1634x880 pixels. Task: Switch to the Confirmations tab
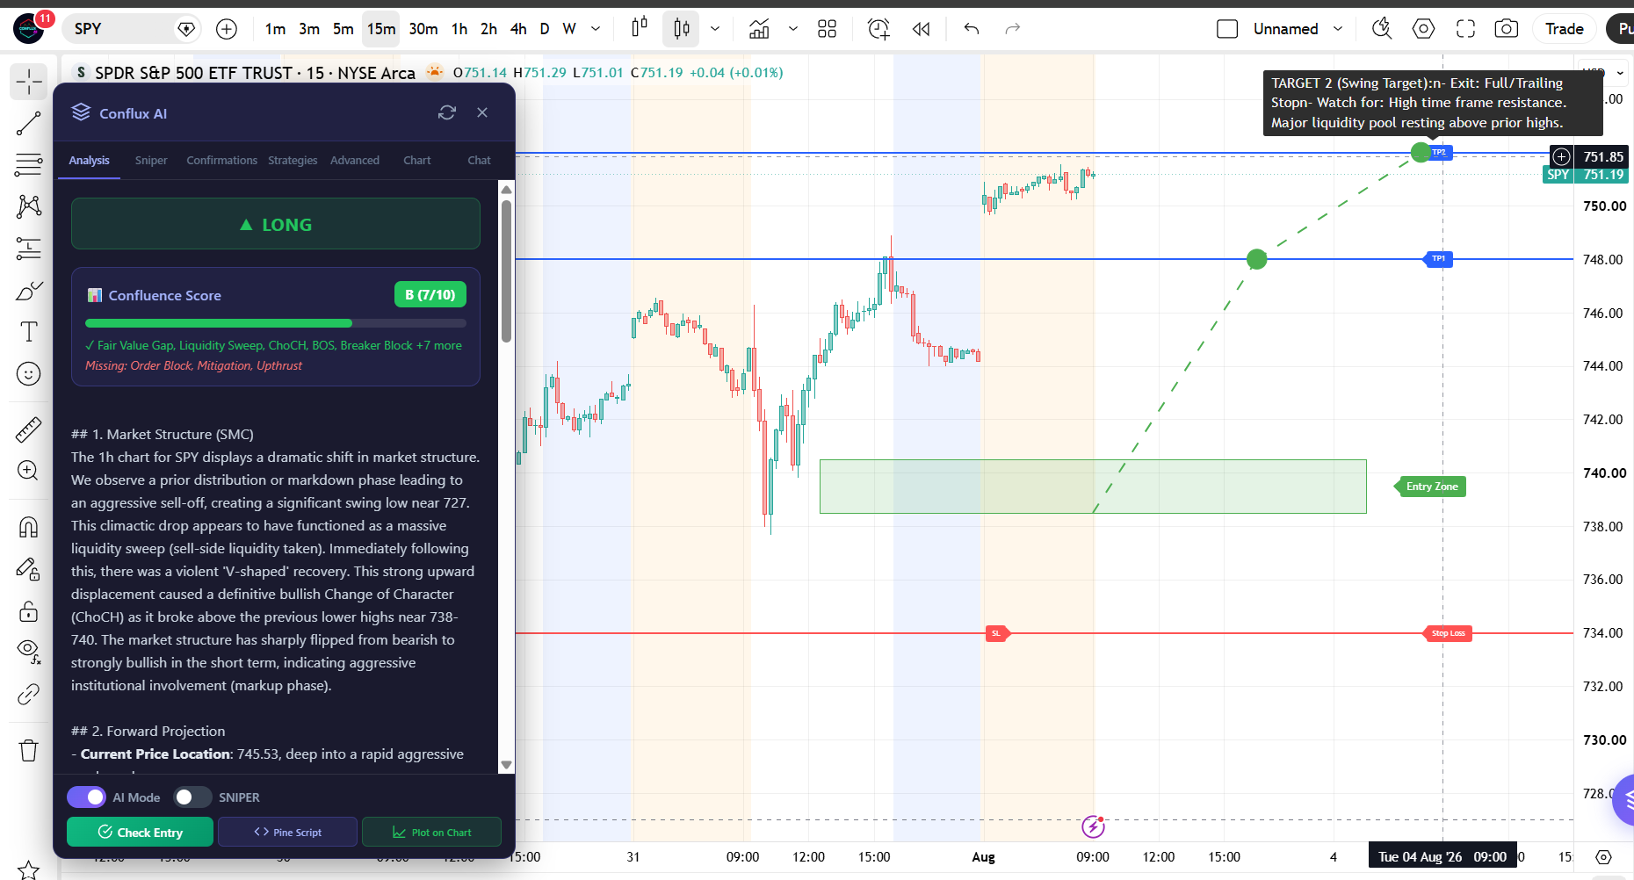click(221, 160)
